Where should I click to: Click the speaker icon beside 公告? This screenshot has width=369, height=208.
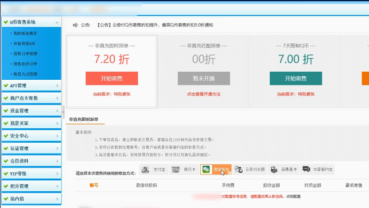coord(75,25)
